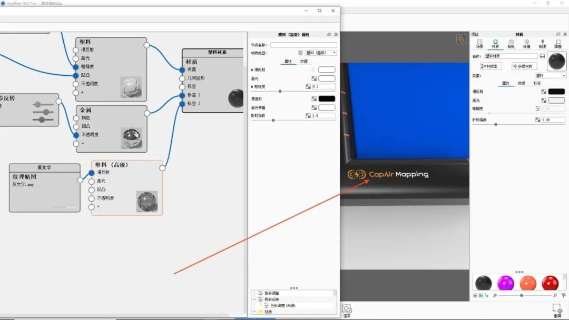Click the trash icon in the node properties dialog
The image size is (569, 320).
pos(301,53)
